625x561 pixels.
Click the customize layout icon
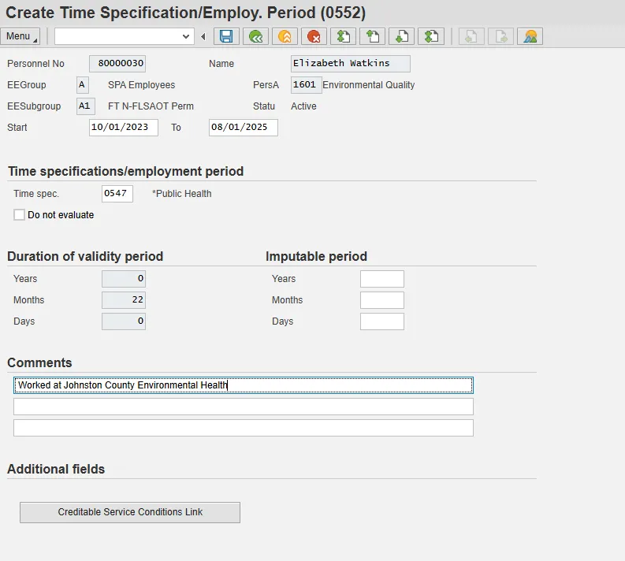pyautogui.click(x=530, y=36)
